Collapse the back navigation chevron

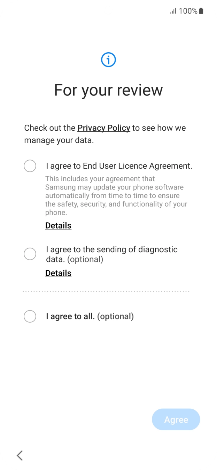coord(20,455)
